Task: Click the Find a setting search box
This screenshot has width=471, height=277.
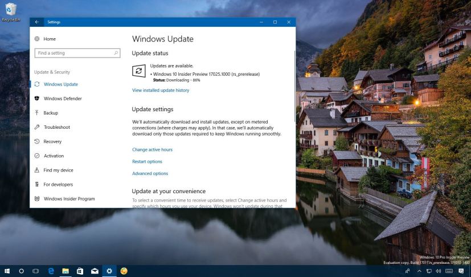Action: [77, 53]
